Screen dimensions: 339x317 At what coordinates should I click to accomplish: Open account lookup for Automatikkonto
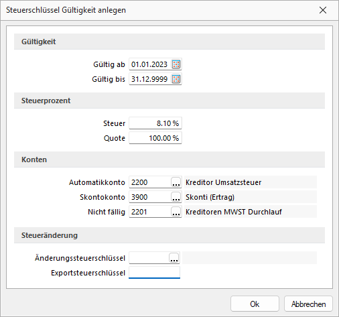176,182
